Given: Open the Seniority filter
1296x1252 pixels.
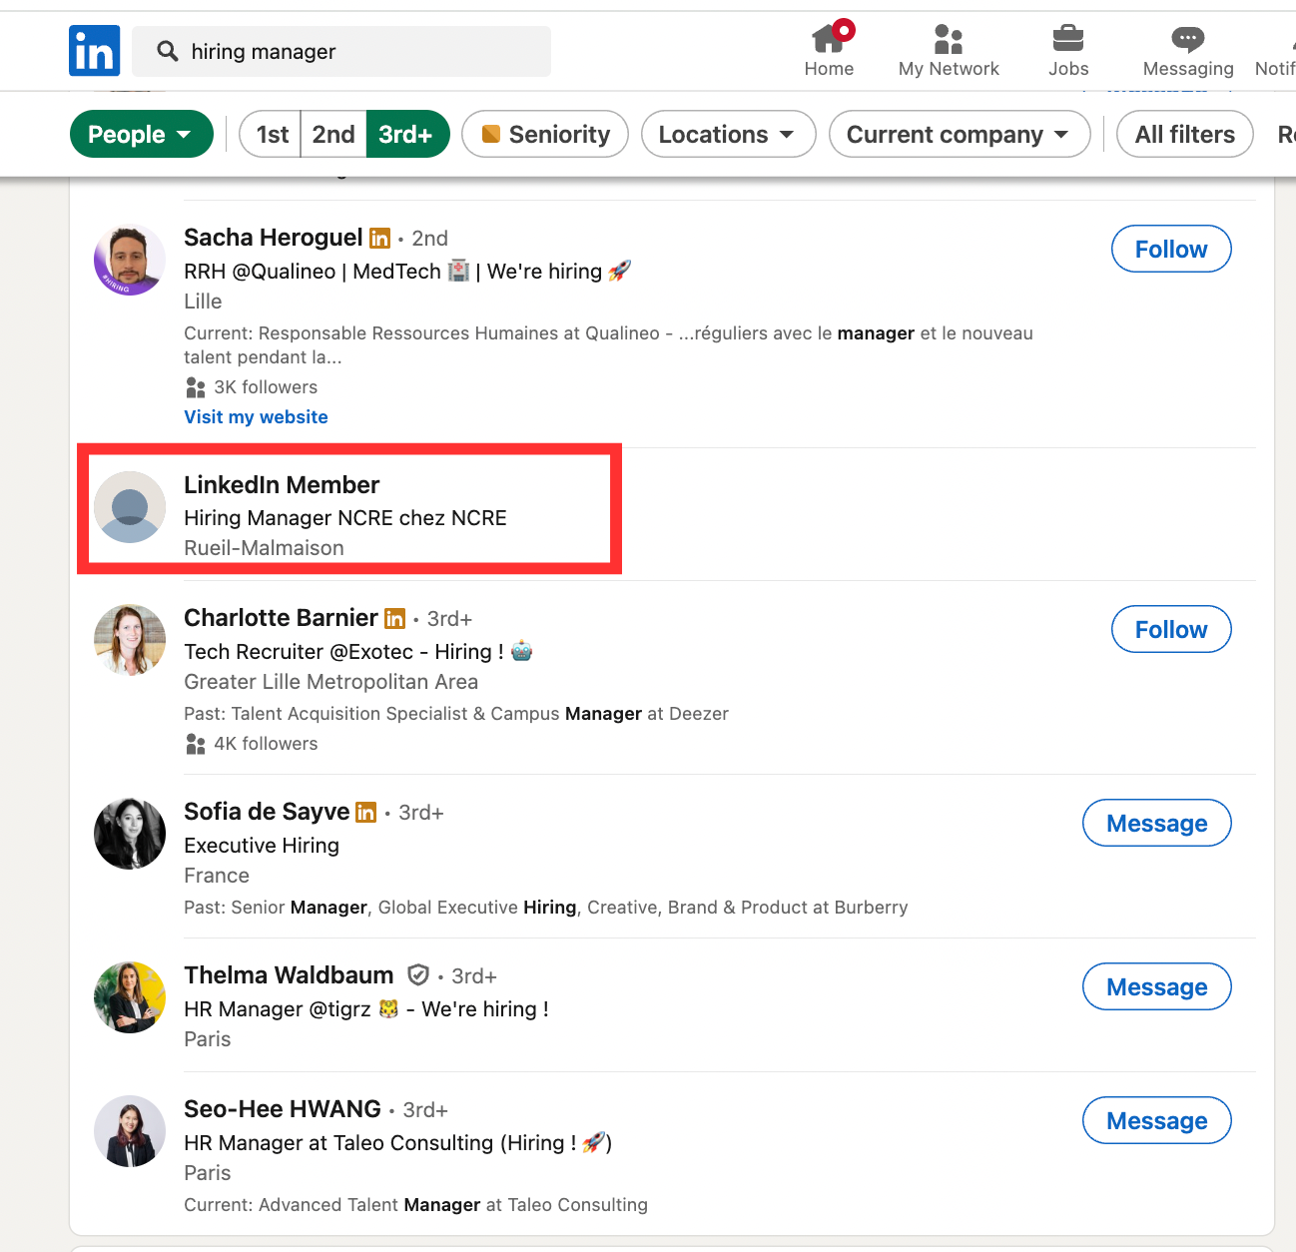Looking at the screenshot, I should pos(545,134).
